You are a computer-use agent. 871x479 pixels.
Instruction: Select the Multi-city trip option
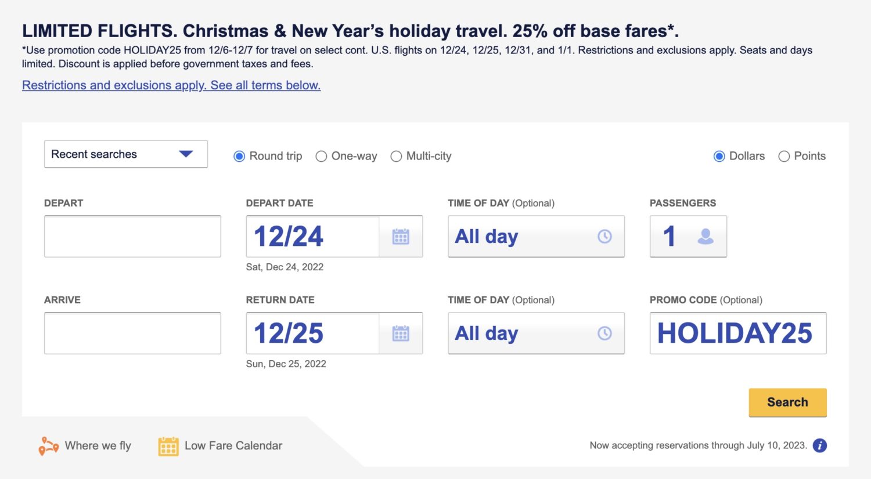pyautogui.click(x=396, y=156)
